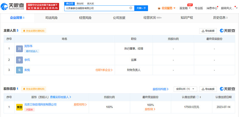Switch to the 司法风险 tab
Image resolution: width=239 pixels, height=117 pixels.
[51, 18]
